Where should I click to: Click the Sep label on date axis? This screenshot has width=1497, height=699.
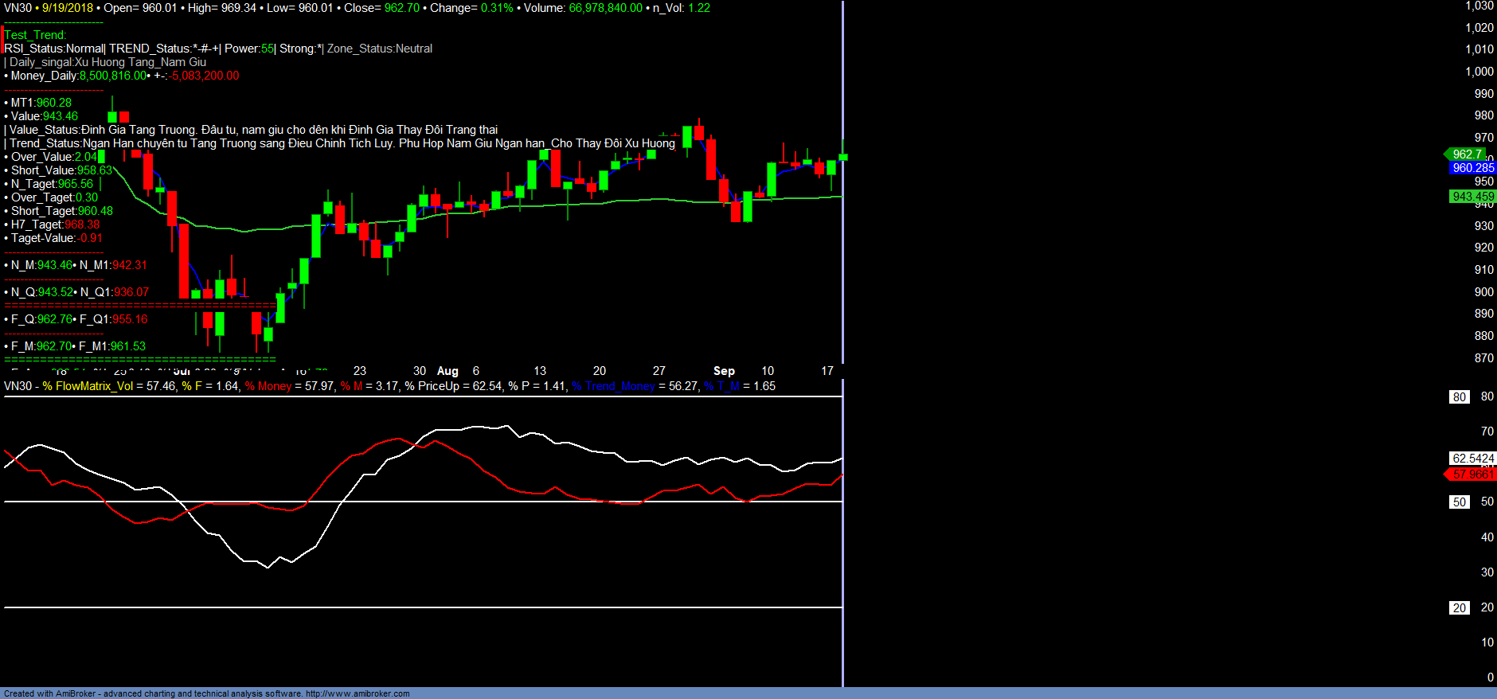click(x=724, y=371)
